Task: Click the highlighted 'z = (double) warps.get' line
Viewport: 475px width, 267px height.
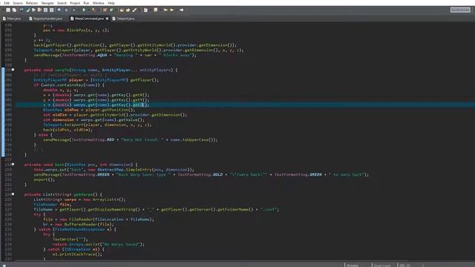Action: tap(96, 105)
